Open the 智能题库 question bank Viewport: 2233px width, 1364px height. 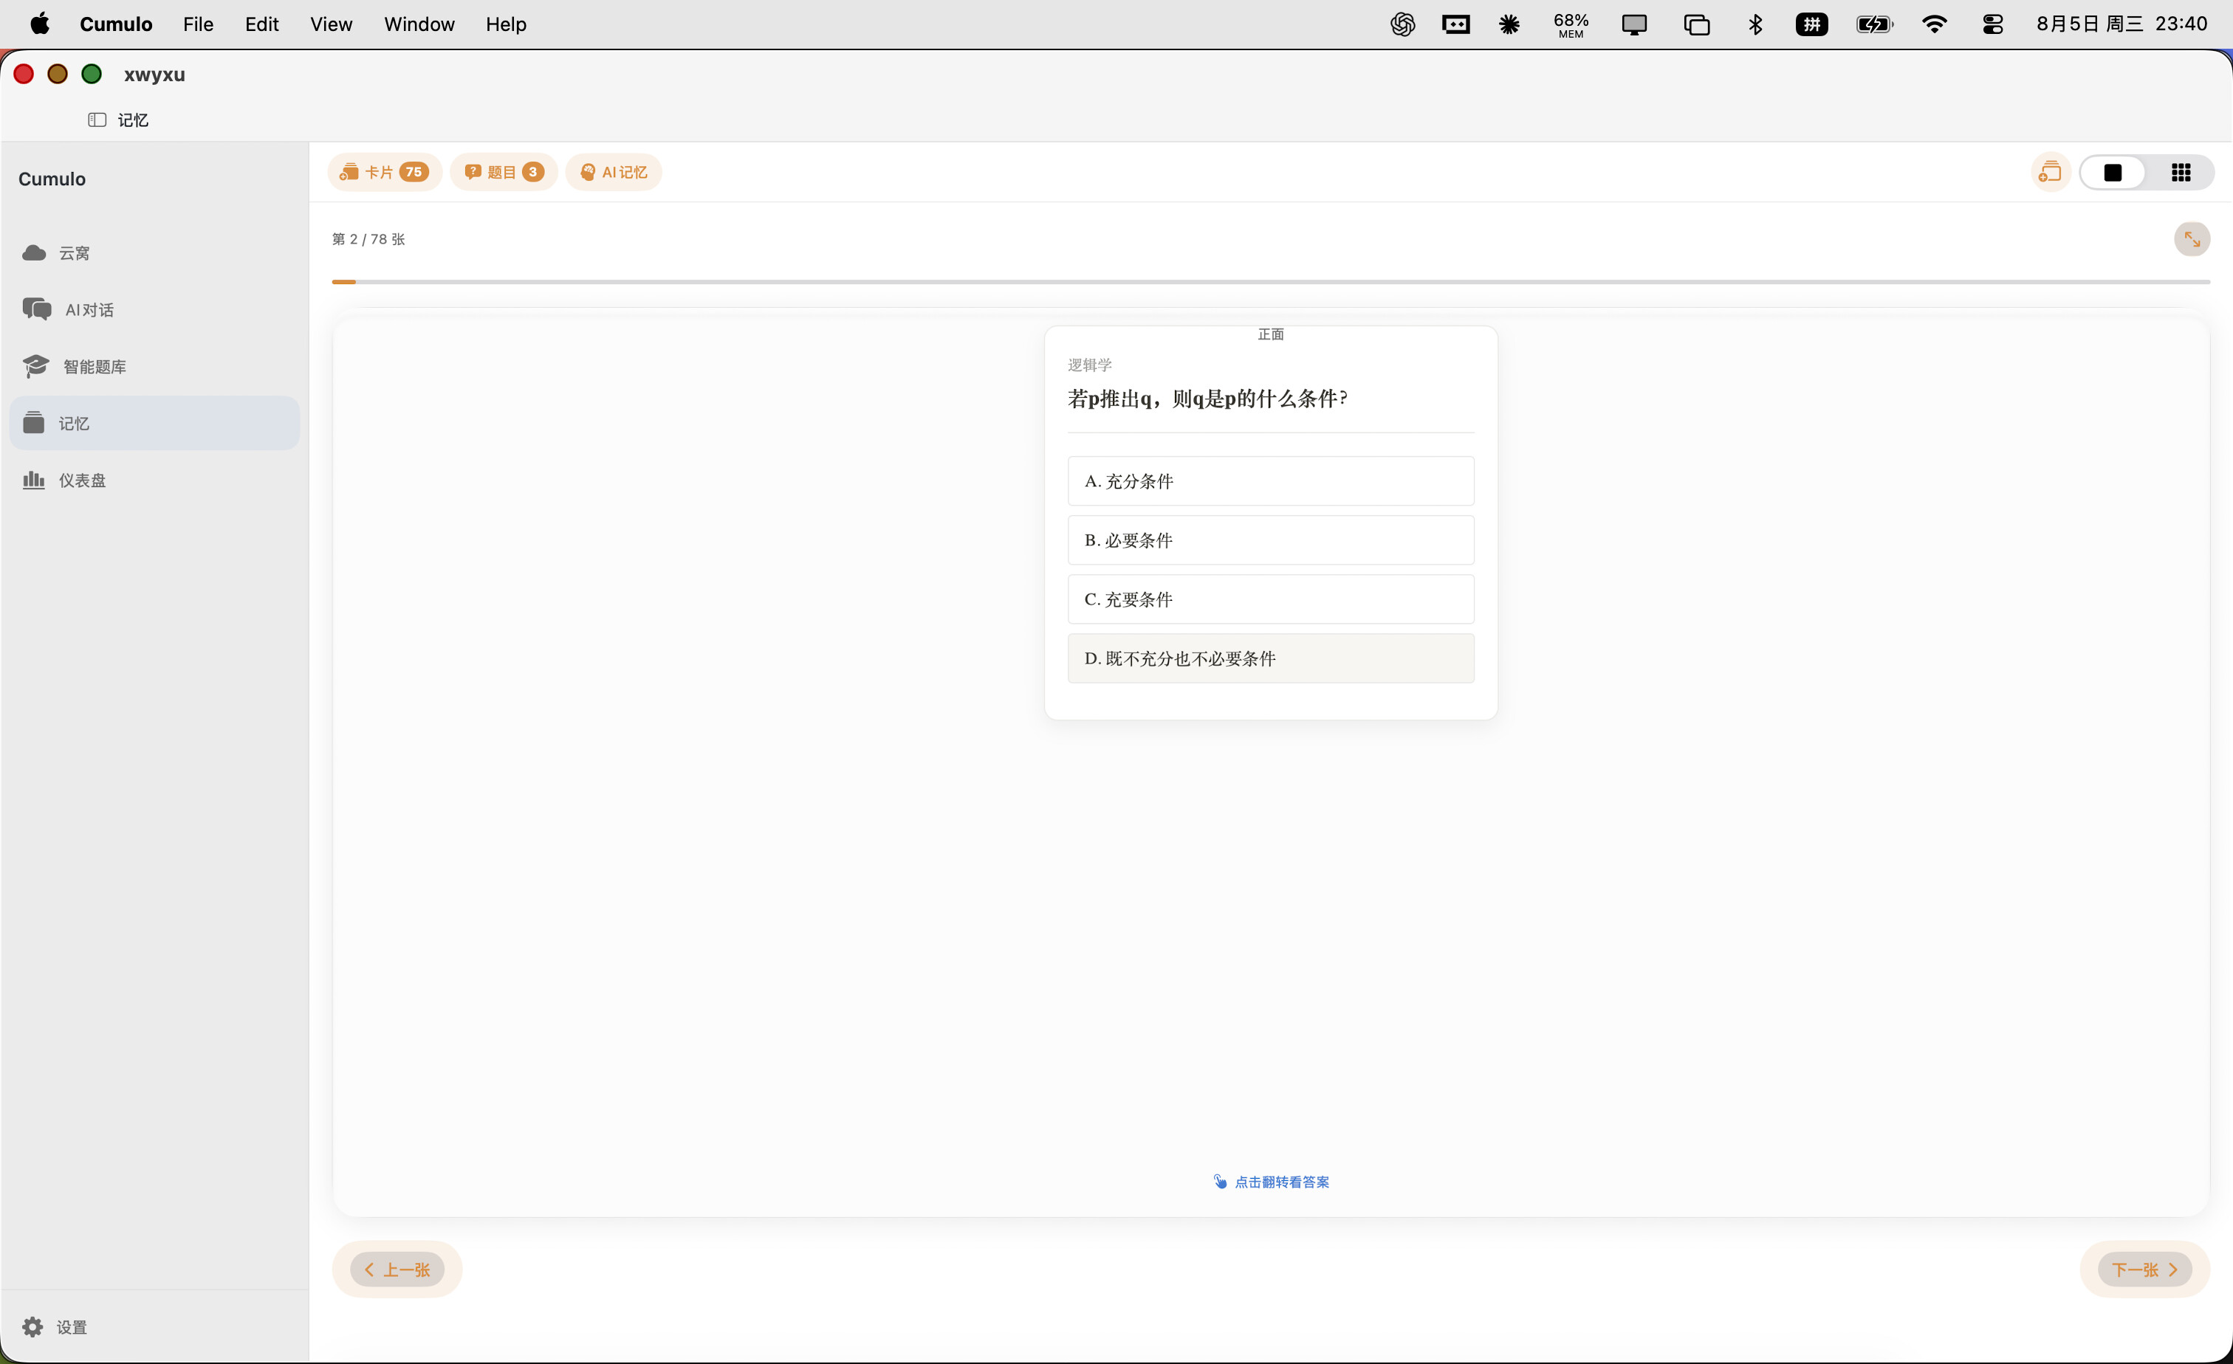[154, 366]
